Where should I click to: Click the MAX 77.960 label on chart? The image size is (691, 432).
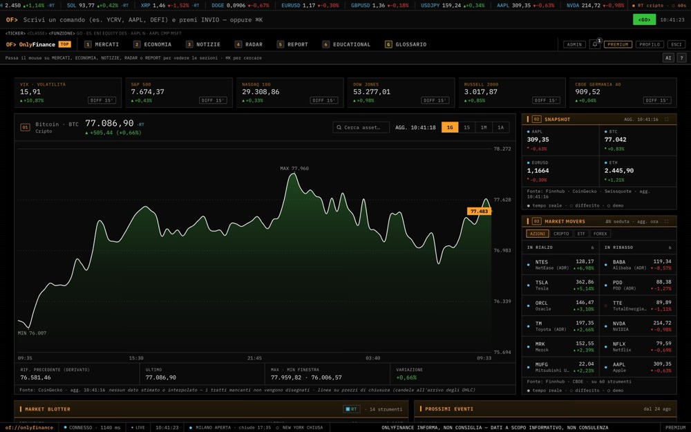pos(294,169)
